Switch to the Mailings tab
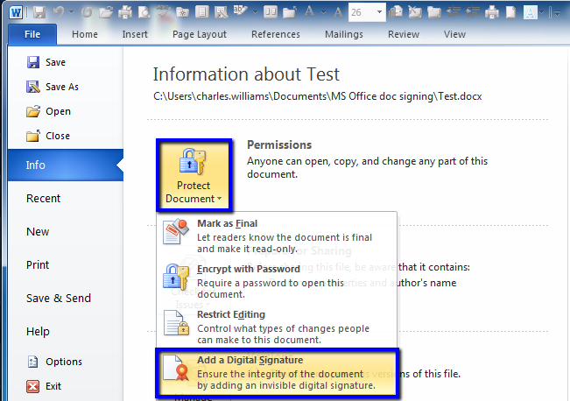This screenshot has height=401, width=570. pyautogui.click(x=344, y=34)
